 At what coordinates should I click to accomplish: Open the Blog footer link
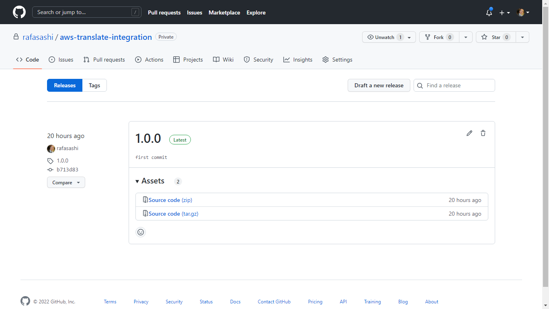click(403, 302)
